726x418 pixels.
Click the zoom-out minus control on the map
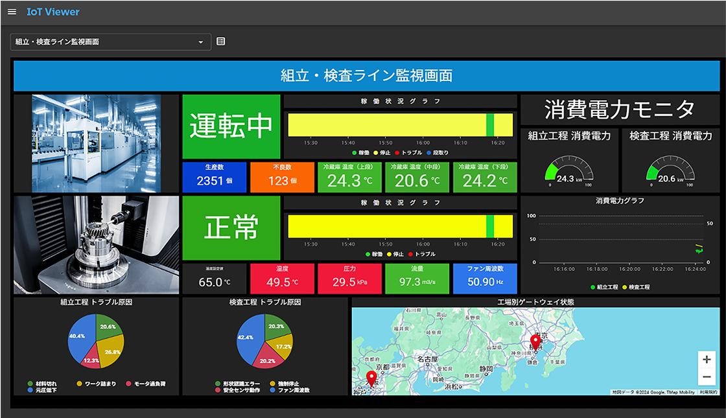click(x=705, y=377)
